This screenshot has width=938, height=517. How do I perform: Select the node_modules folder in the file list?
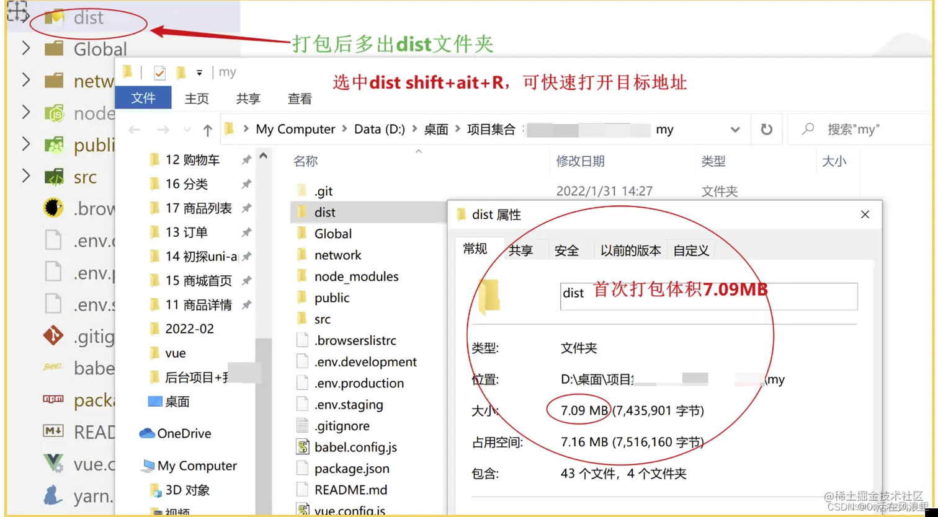pyautogui.click(x=356, y=276)
